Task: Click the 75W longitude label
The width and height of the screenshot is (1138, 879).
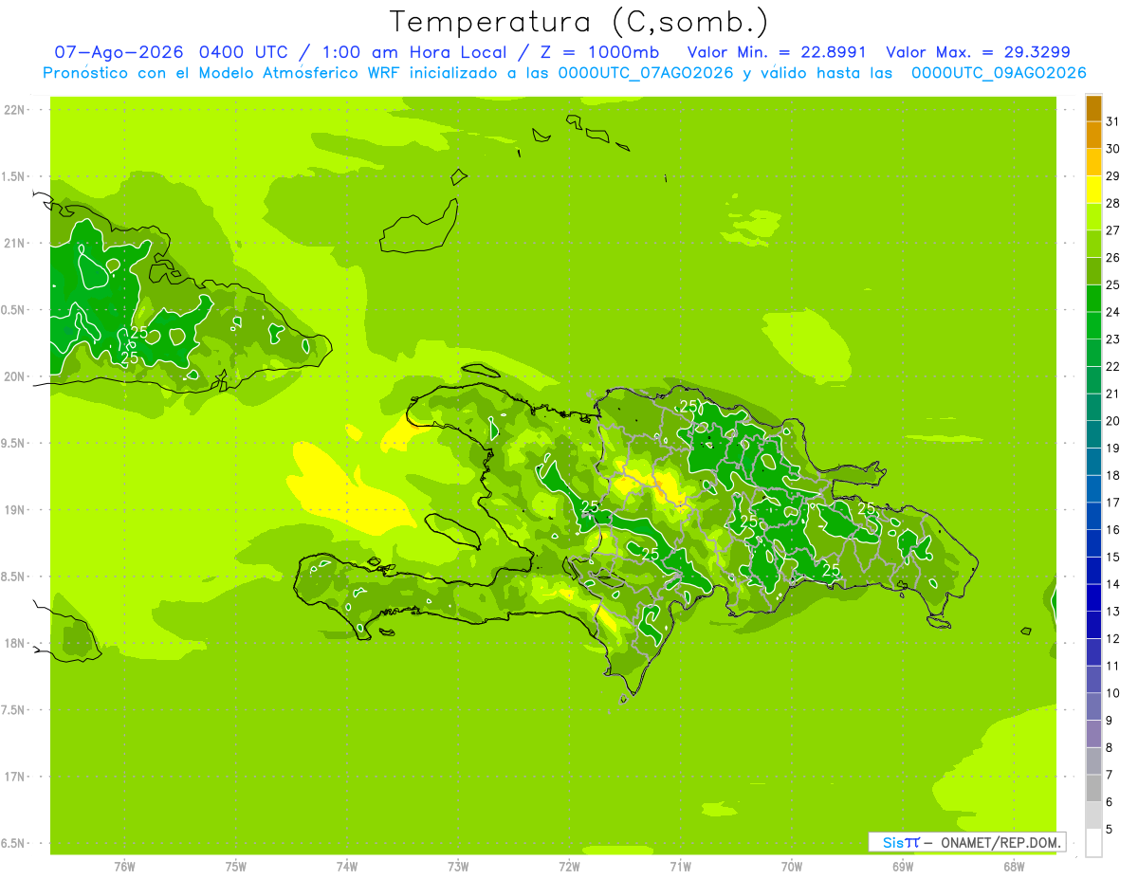Action: pos(236,866)
